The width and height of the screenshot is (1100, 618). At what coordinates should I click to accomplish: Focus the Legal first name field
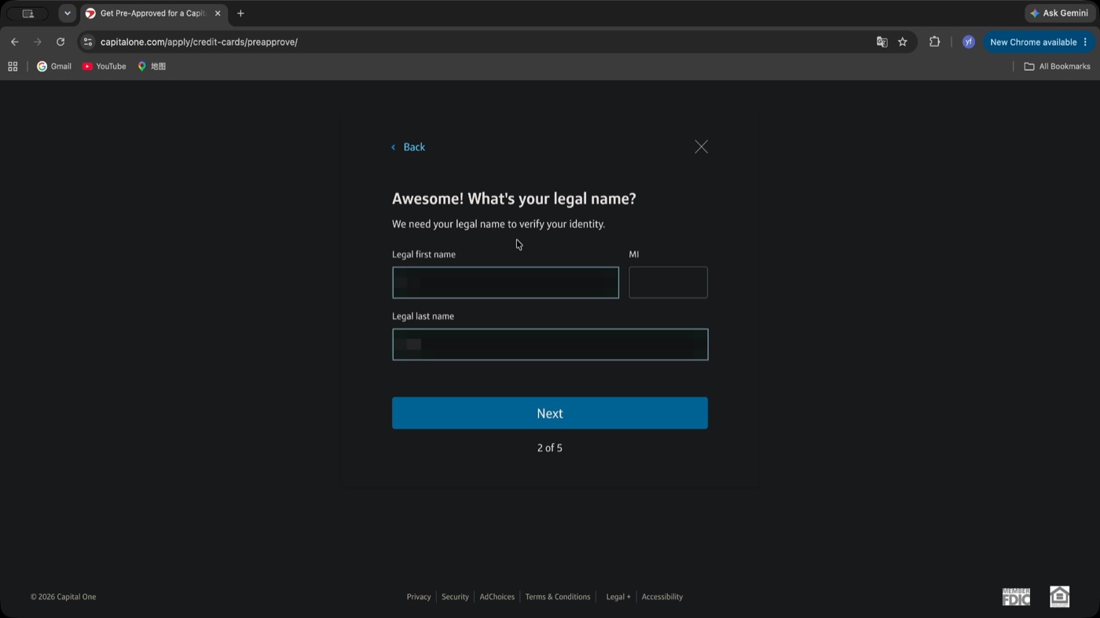pos(505,283)
